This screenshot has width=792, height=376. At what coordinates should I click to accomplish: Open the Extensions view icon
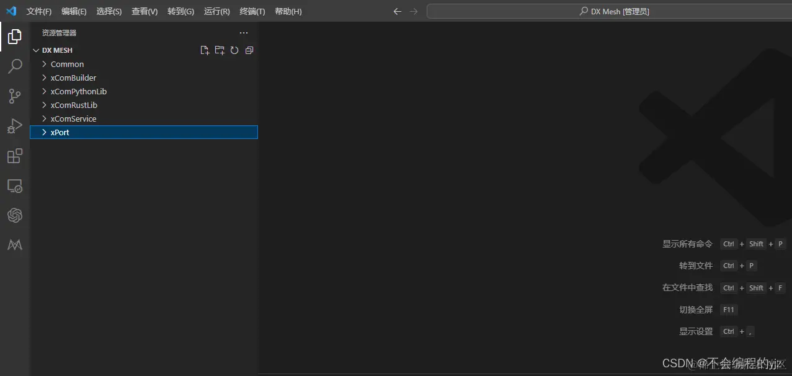[15, 156]
